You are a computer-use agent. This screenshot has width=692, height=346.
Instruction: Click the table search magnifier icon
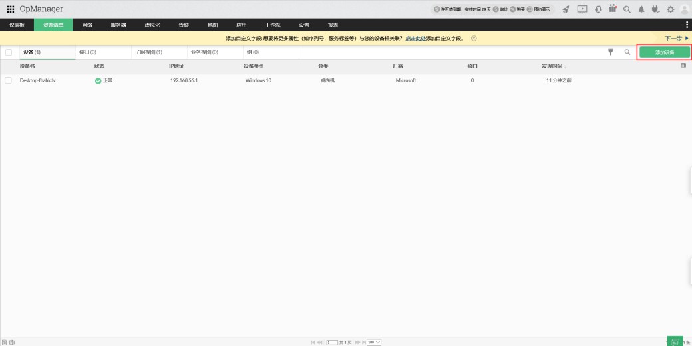coord(627,52)
